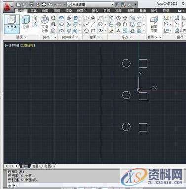The width and height of the screenshot is (186, 189).
Task: Switch to the 布局2 layout tab
Action: point(48,166)
